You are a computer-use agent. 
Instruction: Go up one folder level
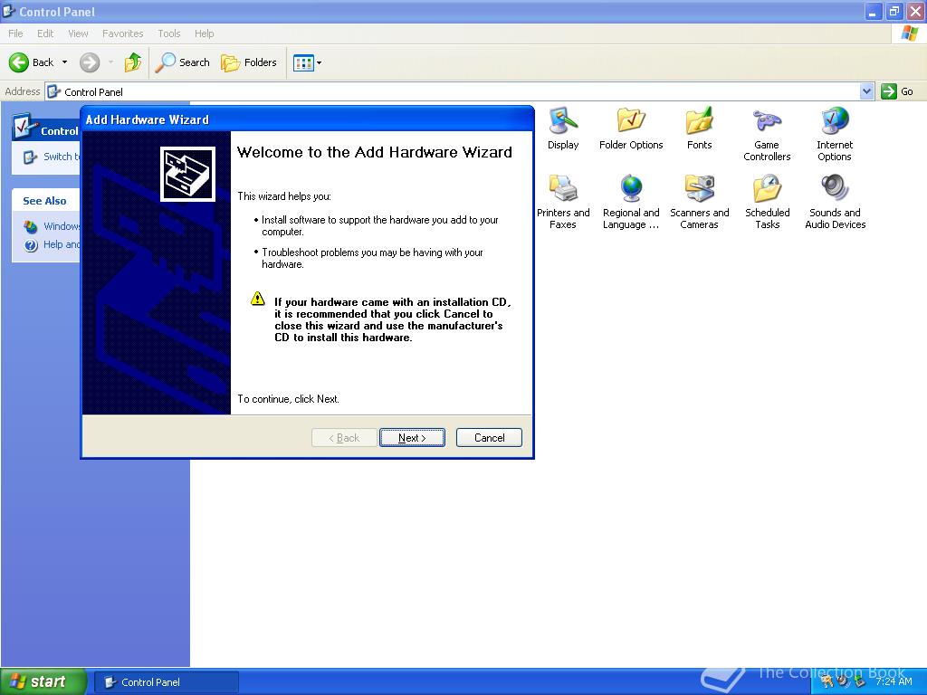click(133, 62)
